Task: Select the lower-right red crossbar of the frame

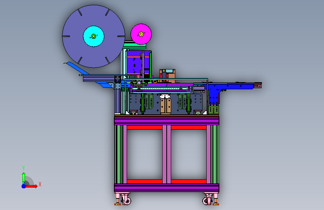Action: tap(189, 182)
